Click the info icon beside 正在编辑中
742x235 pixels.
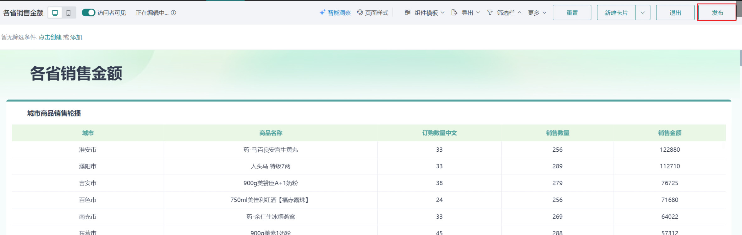click(x=173, y=13)
